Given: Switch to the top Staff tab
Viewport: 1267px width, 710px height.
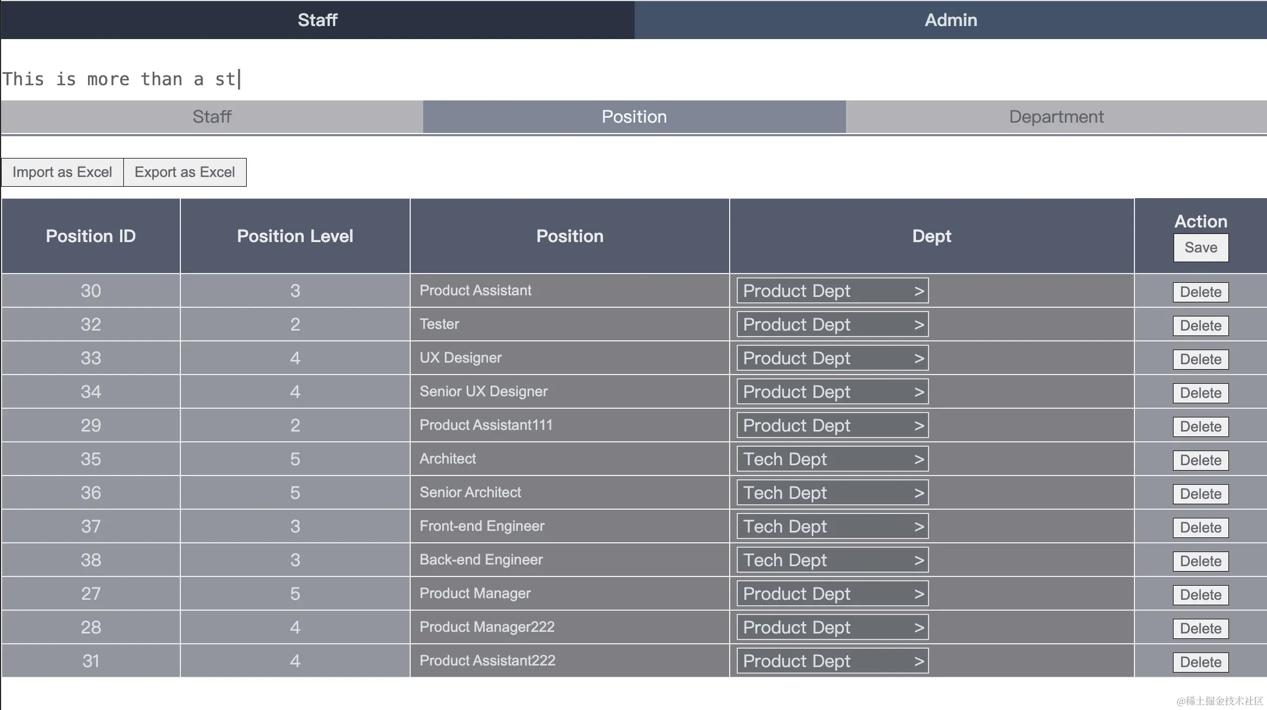Looking at the screenshot, I should pyautogui.click(x=317, y=20).
